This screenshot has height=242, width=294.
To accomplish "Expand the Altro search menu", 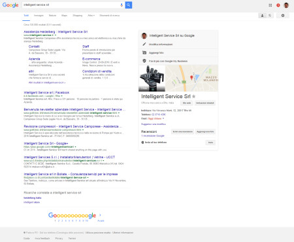I will 91,16.
